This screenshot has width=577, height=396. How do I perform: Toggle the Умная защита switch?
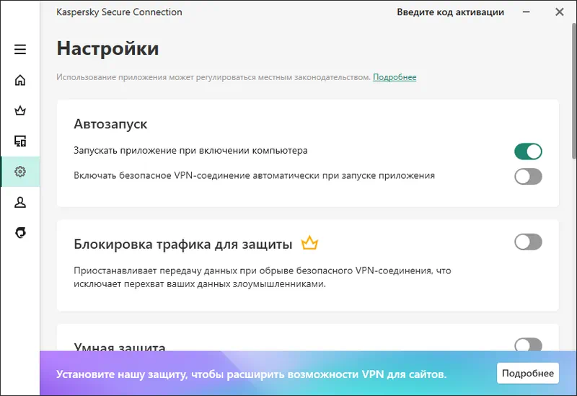coord(528,345)
